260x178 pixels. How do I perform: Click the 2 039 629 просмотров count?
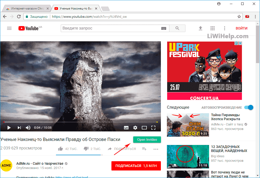click(21, 148)
